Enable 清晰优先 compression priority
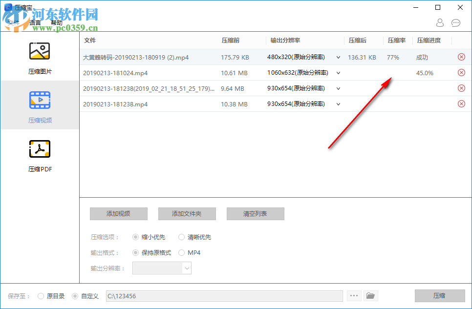The image size is (472, 309). pyautogui.click(x=181, y=237)
